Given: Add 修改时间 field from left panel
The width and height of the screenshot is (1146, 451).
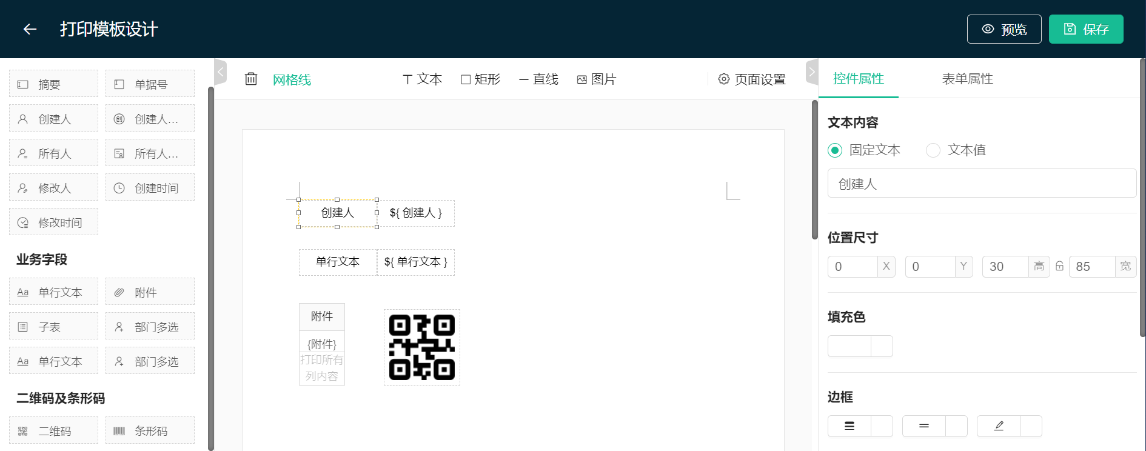Looking at the screenshot, I should [53, 222].
